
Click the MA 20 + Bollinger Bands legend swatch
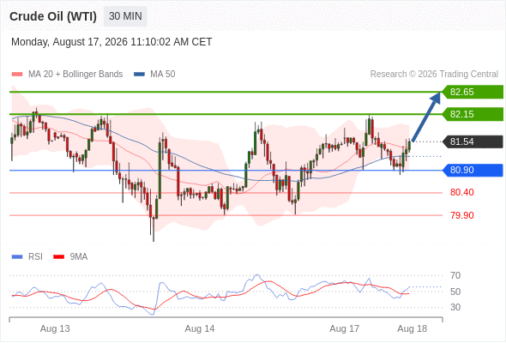coord(17,75)
